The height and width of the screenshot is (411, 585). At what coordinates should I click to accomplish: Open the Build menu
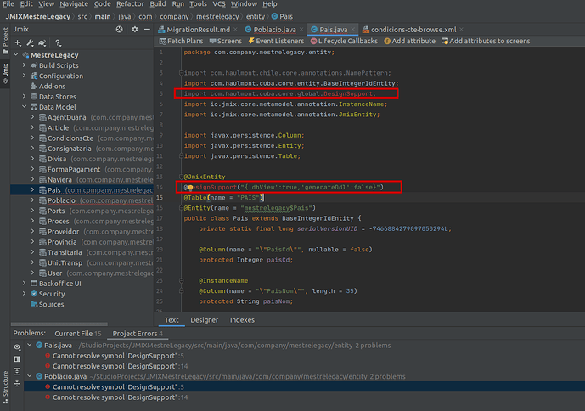(158, 4)
